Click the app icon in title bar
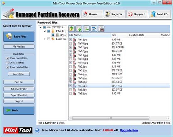The height and width of the screenshot is (137, 173). point(3,3)
